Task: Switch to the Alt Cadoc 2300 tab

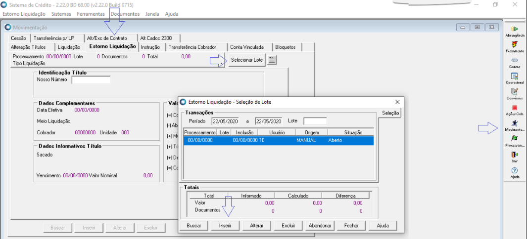Action: tap(159, 38)
